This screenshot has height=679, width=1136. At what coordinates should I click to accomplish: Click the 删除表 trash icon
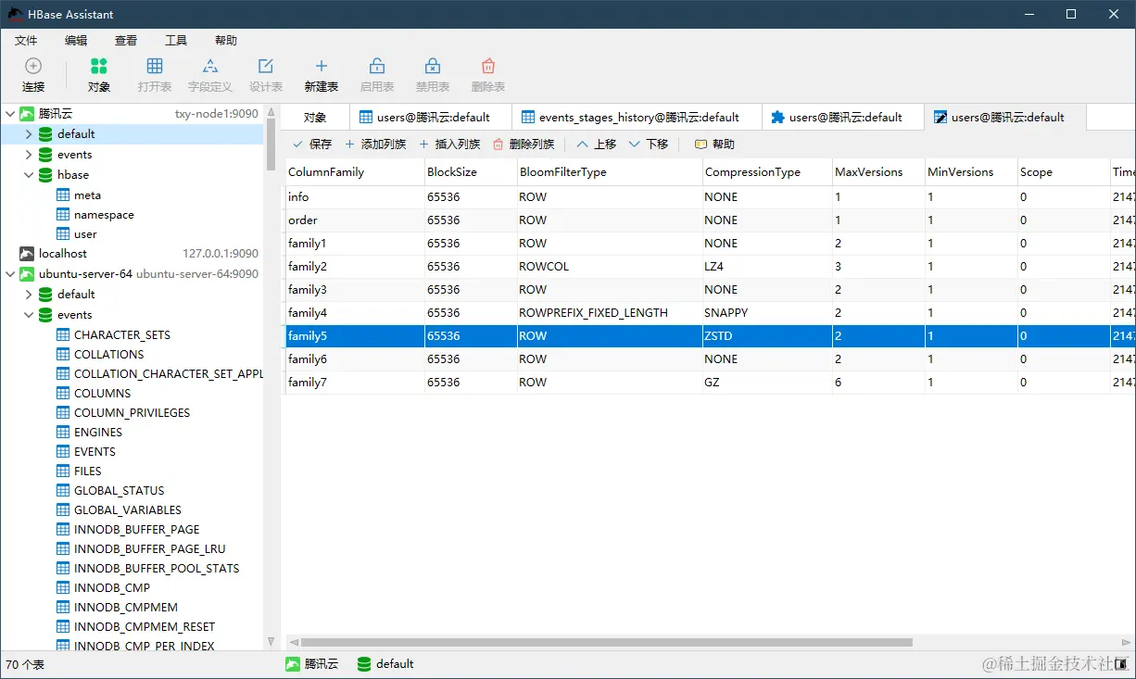point(488,66)
